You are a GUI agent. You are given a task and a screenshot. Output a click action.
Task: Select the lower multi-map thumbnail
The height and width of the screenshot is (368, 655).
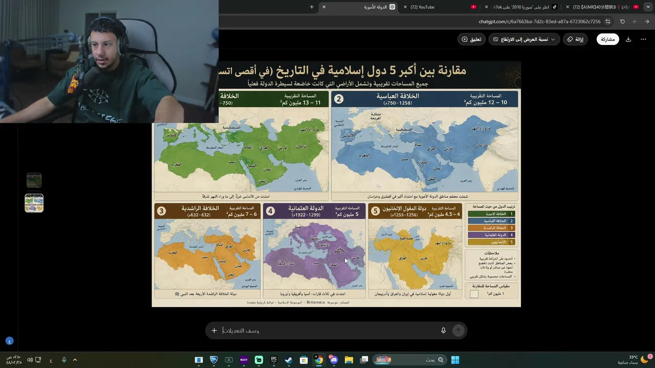pos(34,203)
